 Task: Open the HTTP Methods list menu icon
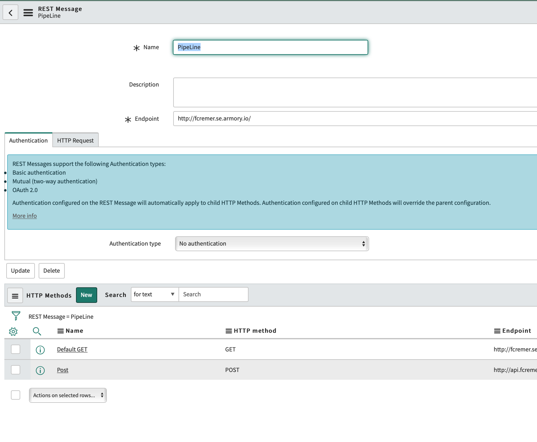coord(15,296)
